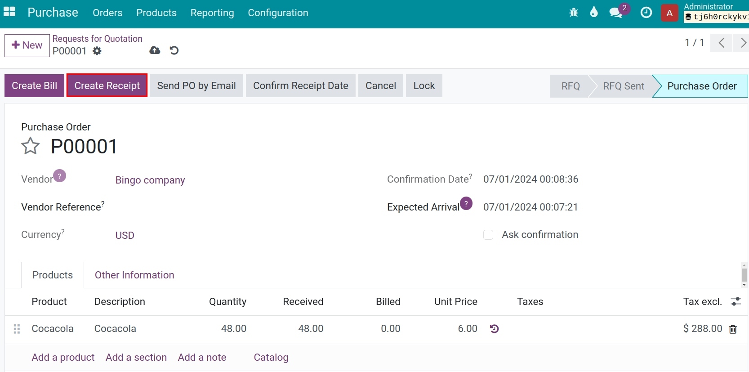The height and width of the screenshot is (372, 749).
Task: Click the 0.00 billed cell
Action: point(390,328)
